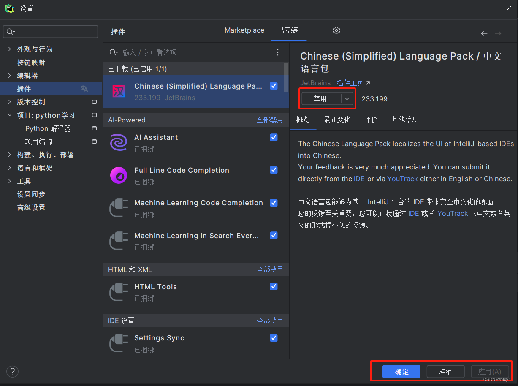Click the translation icon next to 插件
This screenshot has width=518, height=386.
click(x=84, y=89)
